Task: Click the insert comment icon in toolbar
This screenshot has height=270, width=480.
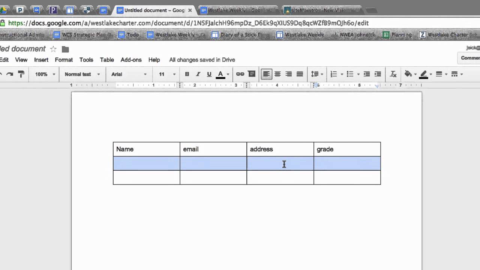Action: point(251,74)
